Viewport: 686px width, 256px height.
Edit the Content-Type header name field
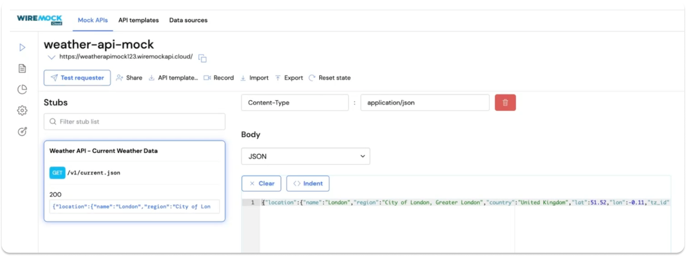point(295,103)
